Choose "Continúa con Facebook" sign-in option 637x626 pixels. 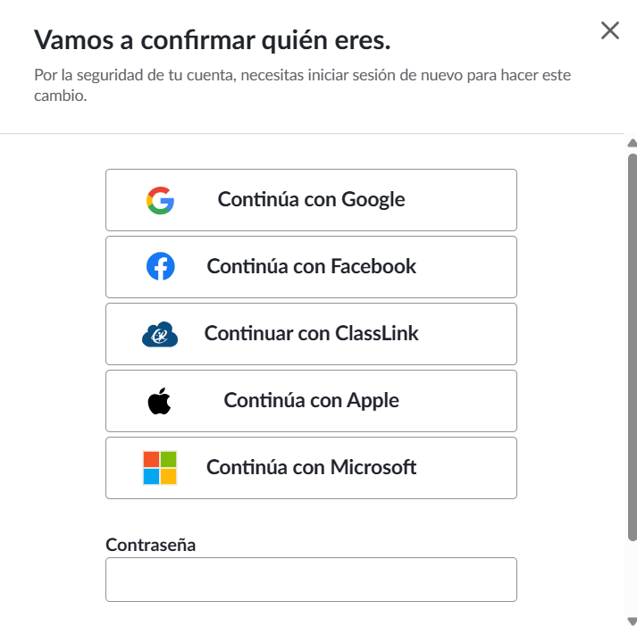[311, 267]
